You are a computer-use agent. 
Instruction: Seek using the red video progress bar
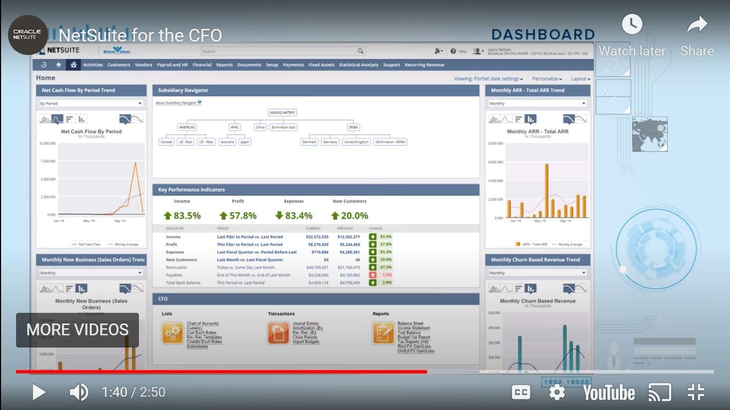(221, 372)
